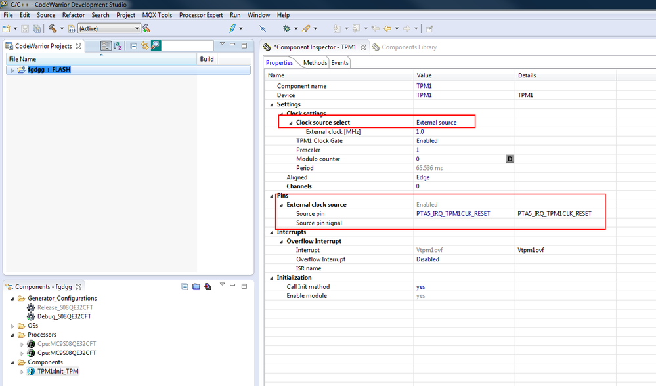Click the D details button on Modulo counter
Viewport: 656px width, 386px height.
pyautogui.click(x=510, y=159)
